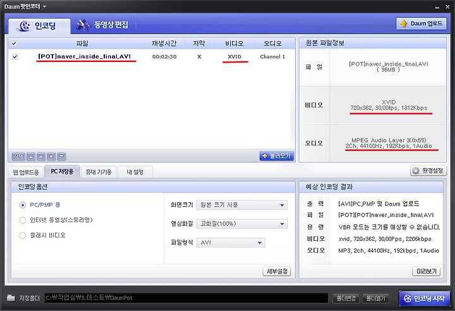Screen dimensions: 455x311
Task: Click the Daum 업로드 upload button
Action: [x=421, y=23]
